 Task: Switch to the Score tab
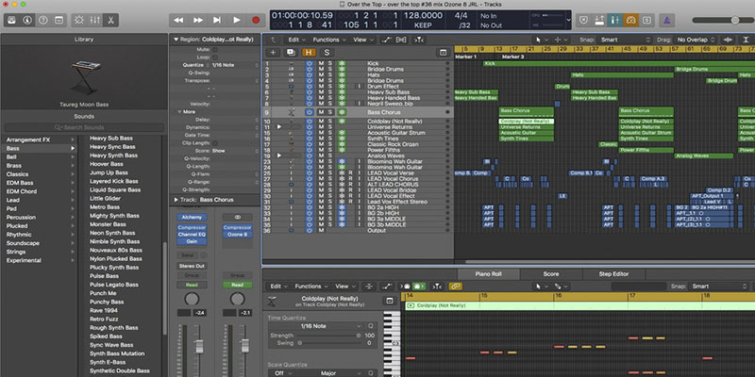[551, 274]
